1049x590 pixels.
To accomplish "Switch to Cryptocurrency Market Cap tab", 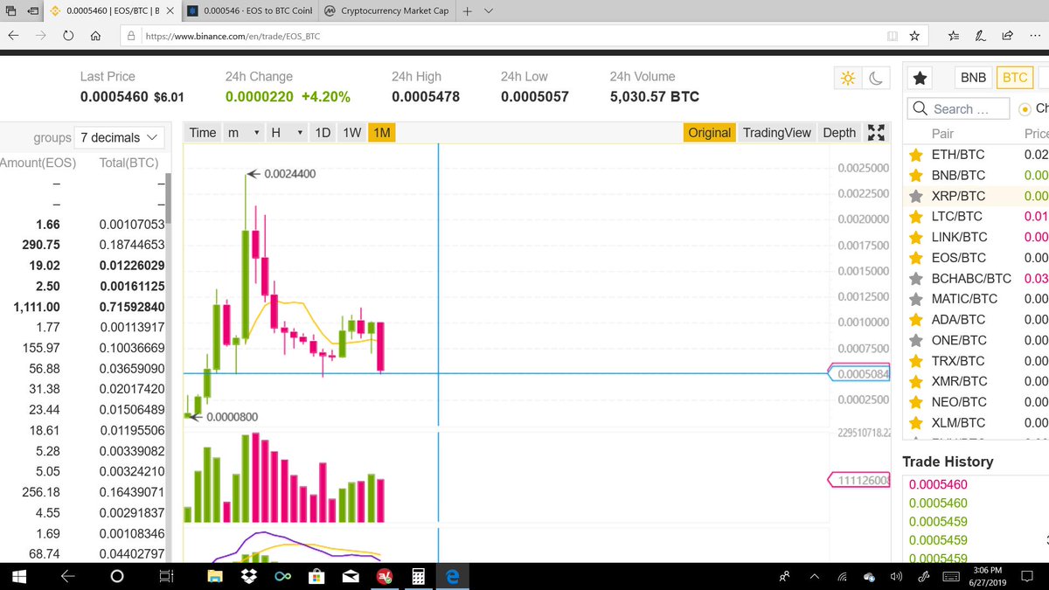I will [x=386, y=12].
